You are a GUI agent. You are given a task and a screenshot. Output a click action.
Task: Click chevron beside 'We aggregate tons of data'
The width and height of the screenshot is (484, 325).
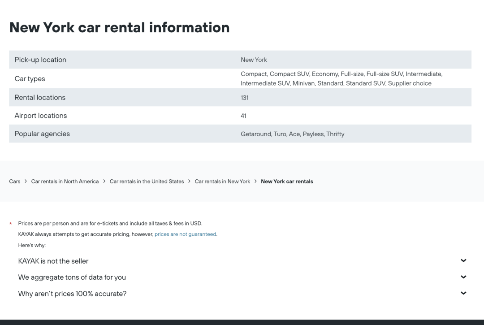463,277
